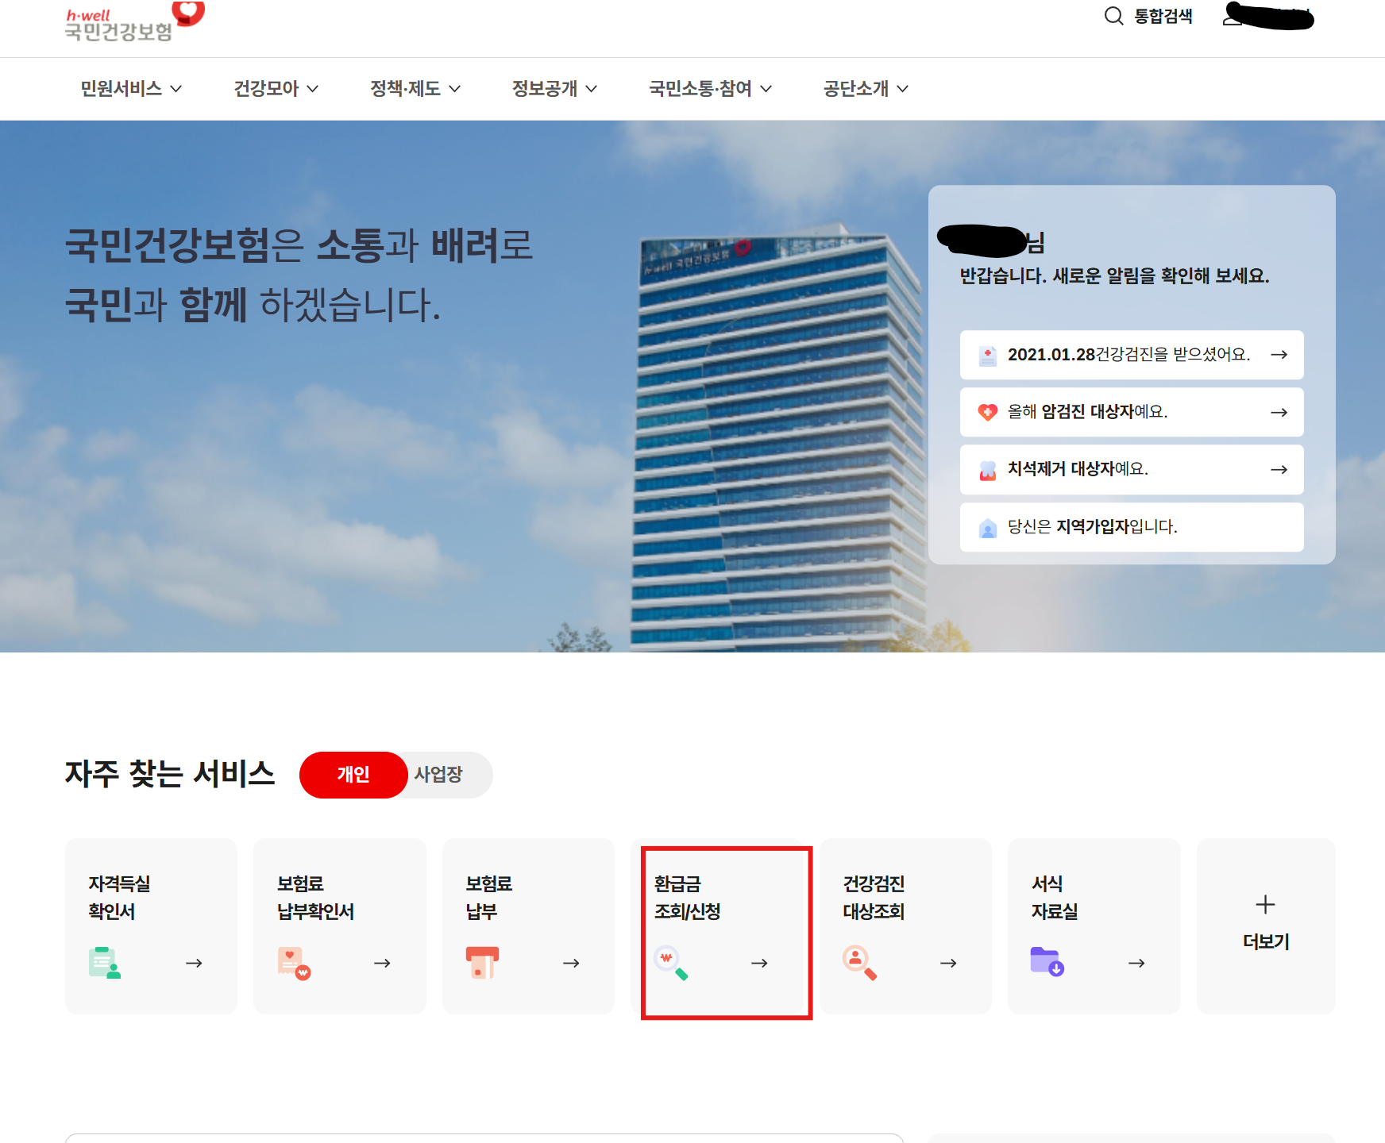Click the heart icon on 암검진 notification
Image resolution: width=1385 pixels, height=1143 pixels.
[x=987, y=412]
